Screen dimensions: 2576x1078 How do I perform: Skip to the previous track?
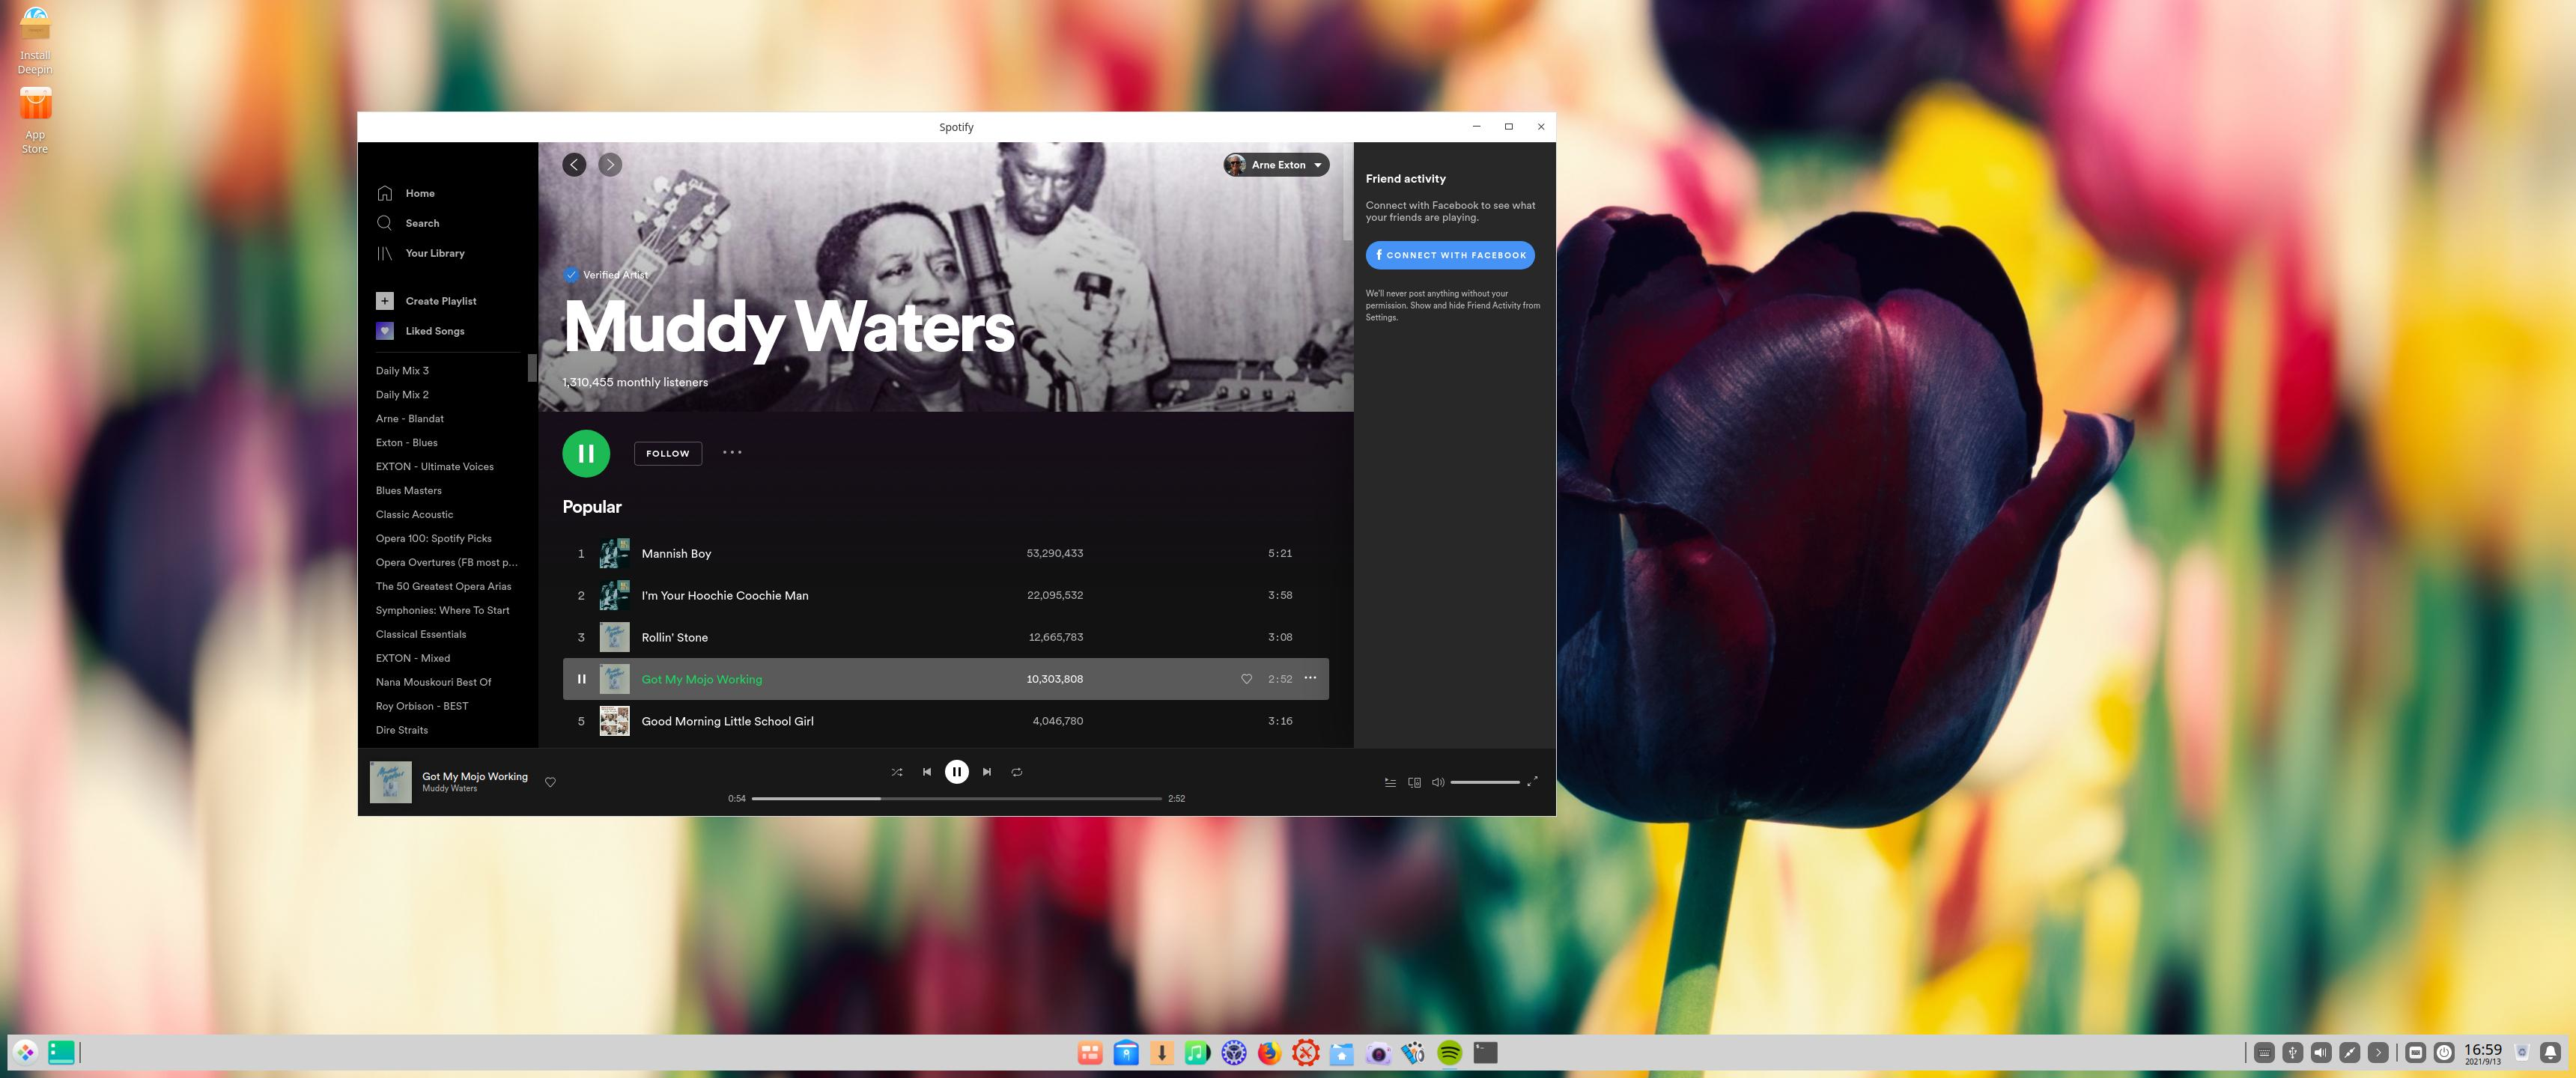tap(927, 772)
